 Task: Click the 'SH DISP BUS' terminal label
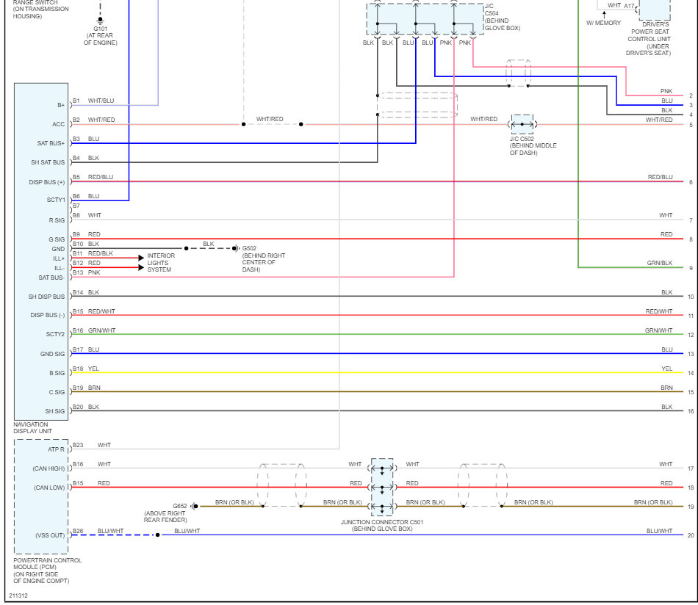pyautogui.click(x=46, y=297)
